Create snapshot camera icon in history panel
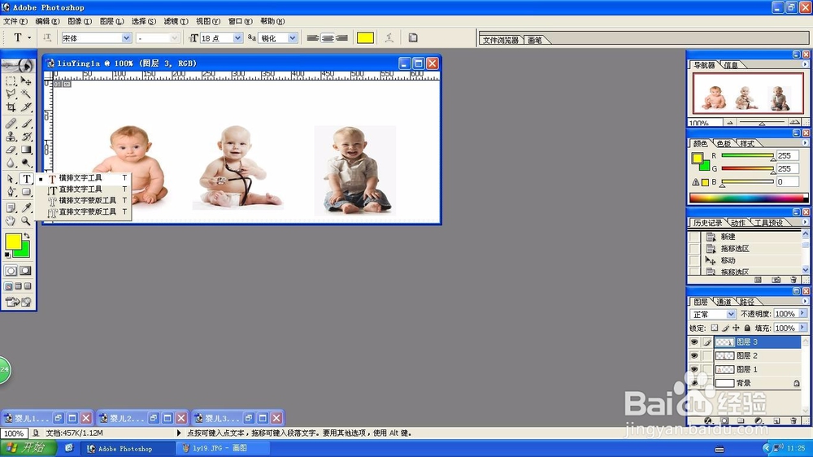The image size is (813, 457). (776, 280)
